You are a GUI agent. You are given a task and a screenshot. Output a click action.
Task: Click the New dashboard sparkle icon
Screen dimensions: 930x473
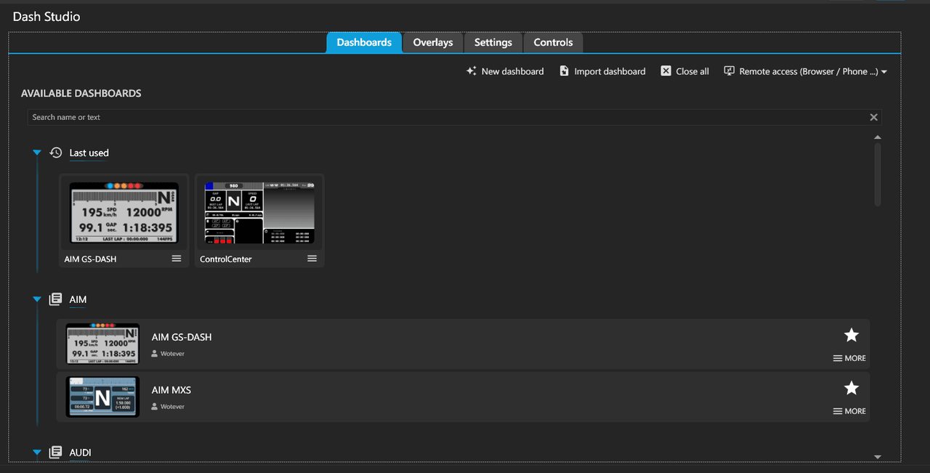pos(472,71)
